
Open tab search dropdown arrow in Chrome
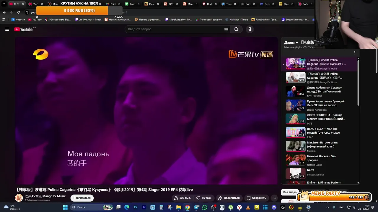[4, 4]
